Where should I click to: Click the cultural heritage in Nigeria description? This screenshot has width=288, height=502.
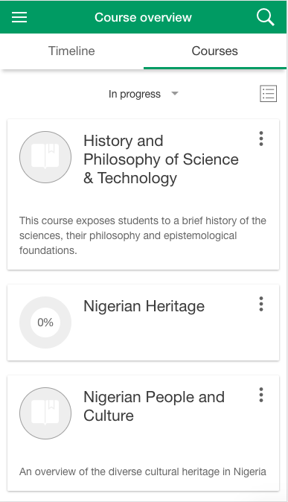(x=143, y=471)
